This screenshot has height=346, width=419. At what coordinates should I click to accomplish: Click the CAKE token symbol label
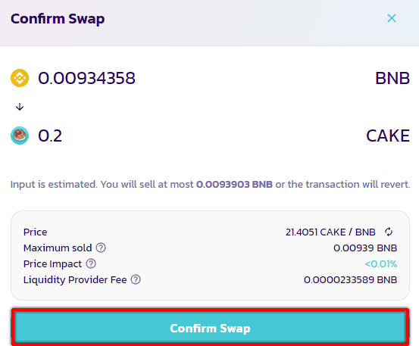388,136
